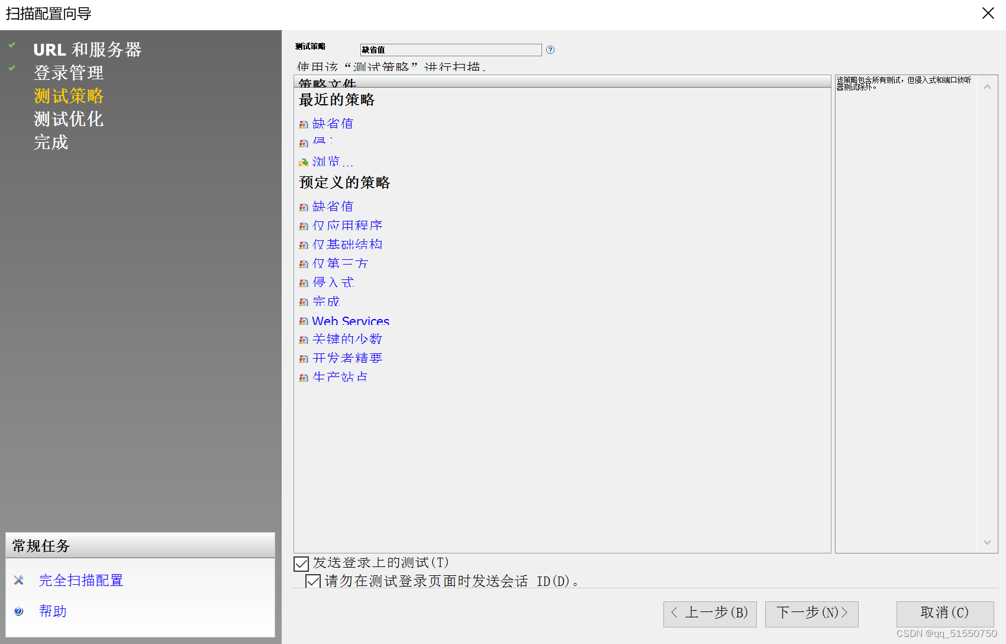Click the browse icon beside 浏览...
This screenshot has height=644, width=1006.
(304, 162)
